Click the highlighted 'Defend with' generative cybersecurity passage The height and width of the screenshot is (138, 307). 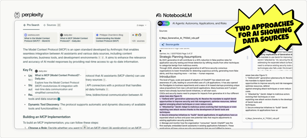coord(198,102)
